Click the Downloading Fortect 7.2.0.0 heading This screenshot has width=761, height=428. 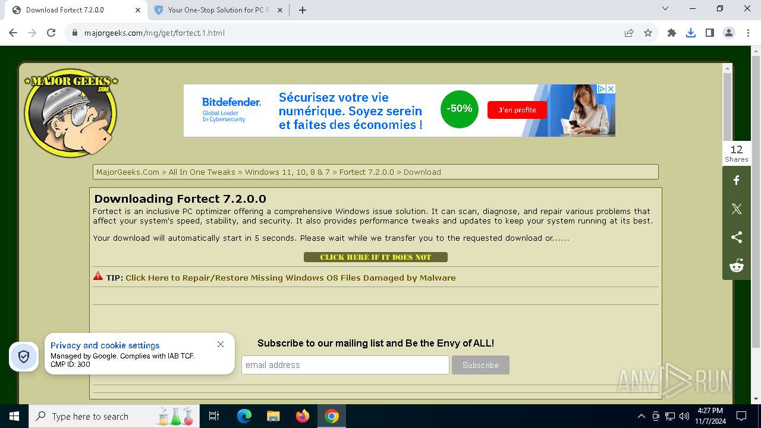pos(180,199)
